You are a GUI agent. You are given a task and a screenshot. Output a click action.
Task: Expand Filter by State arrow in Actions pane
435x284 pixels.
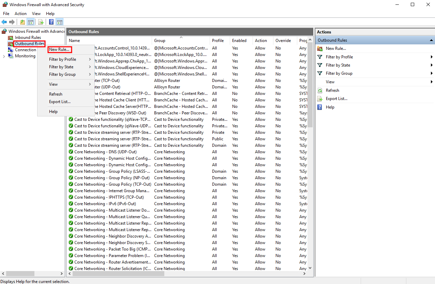pos(432,65)
